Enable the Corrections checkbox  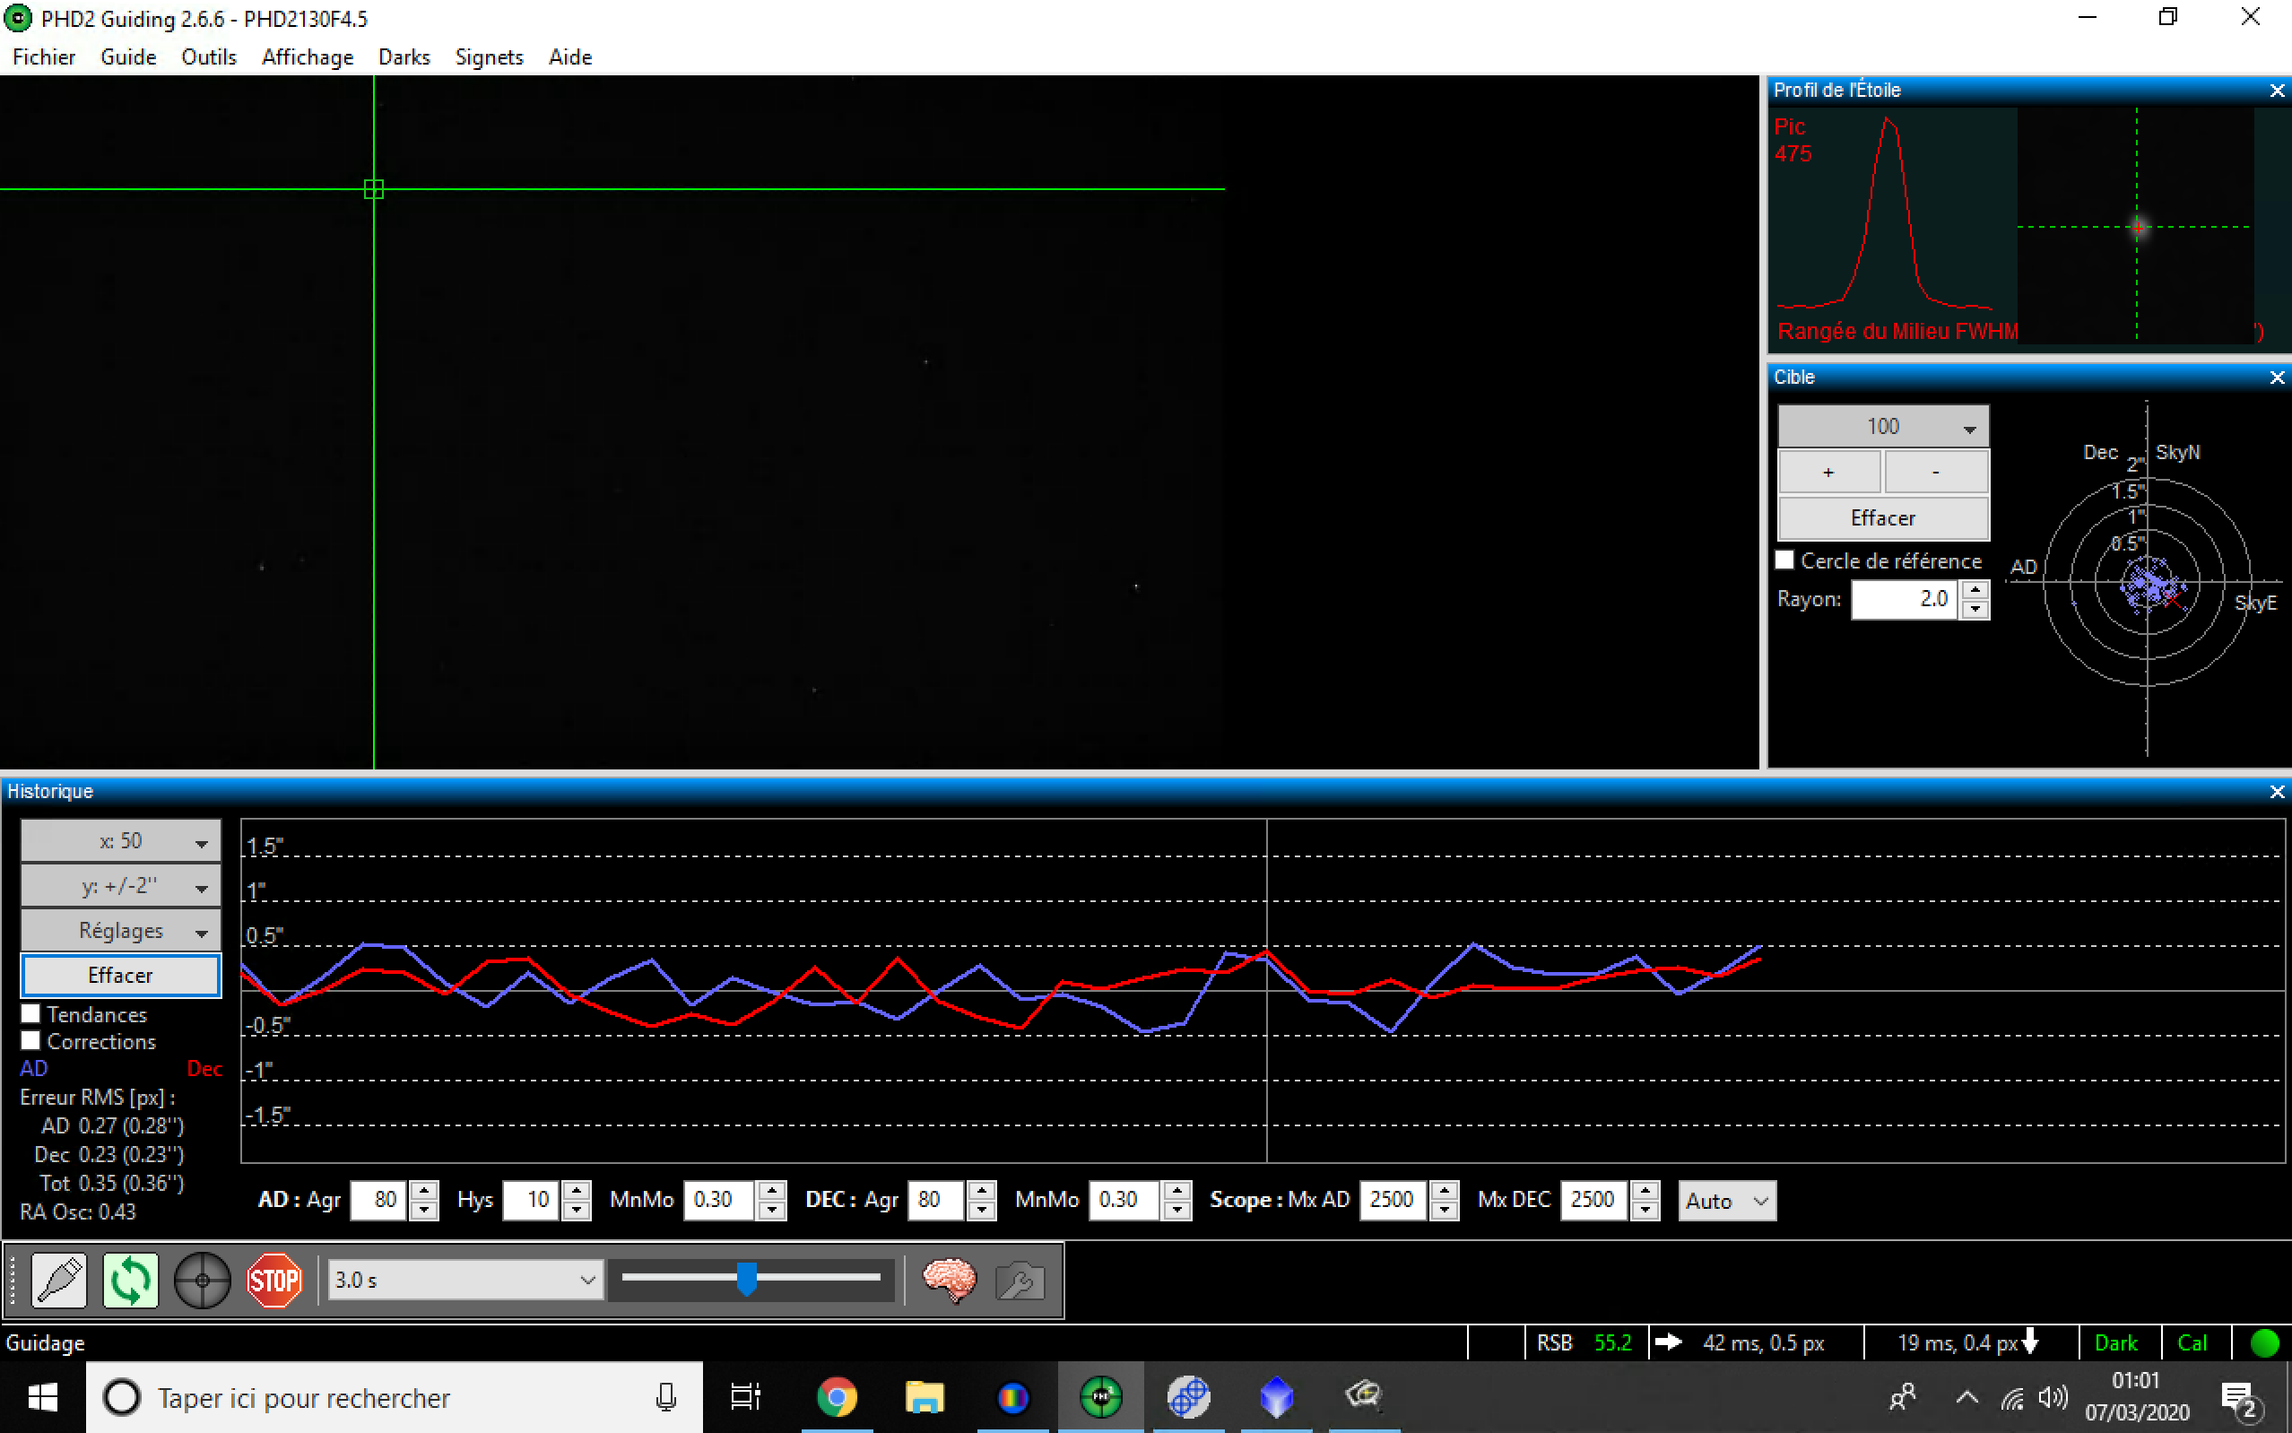pyautogui.click(x=31, y=1040)
